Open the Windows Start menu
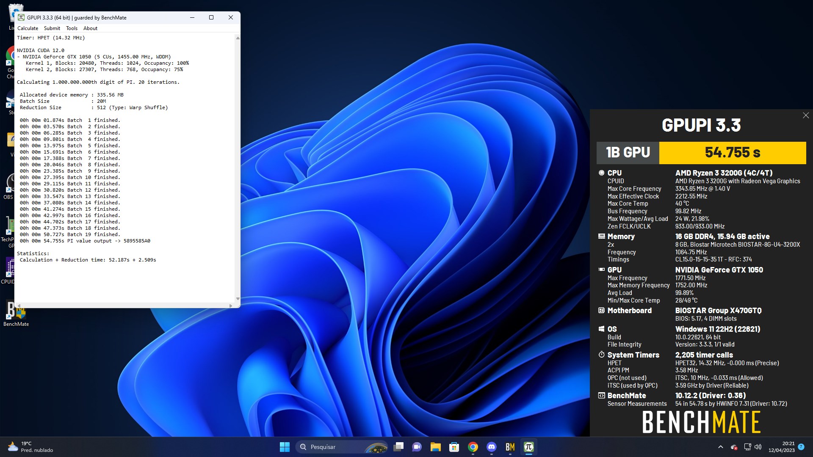This screenshot has height=457, width=813. pos(285,447)
